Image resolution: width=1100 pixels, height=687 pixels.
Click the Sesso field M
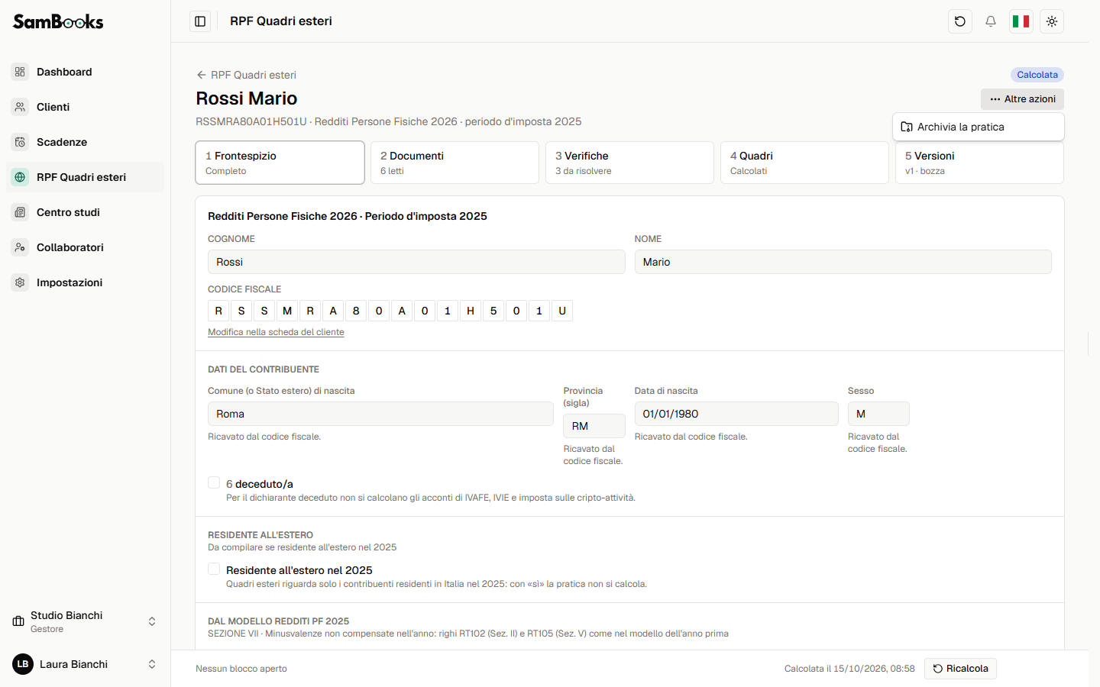click(878, 414)
